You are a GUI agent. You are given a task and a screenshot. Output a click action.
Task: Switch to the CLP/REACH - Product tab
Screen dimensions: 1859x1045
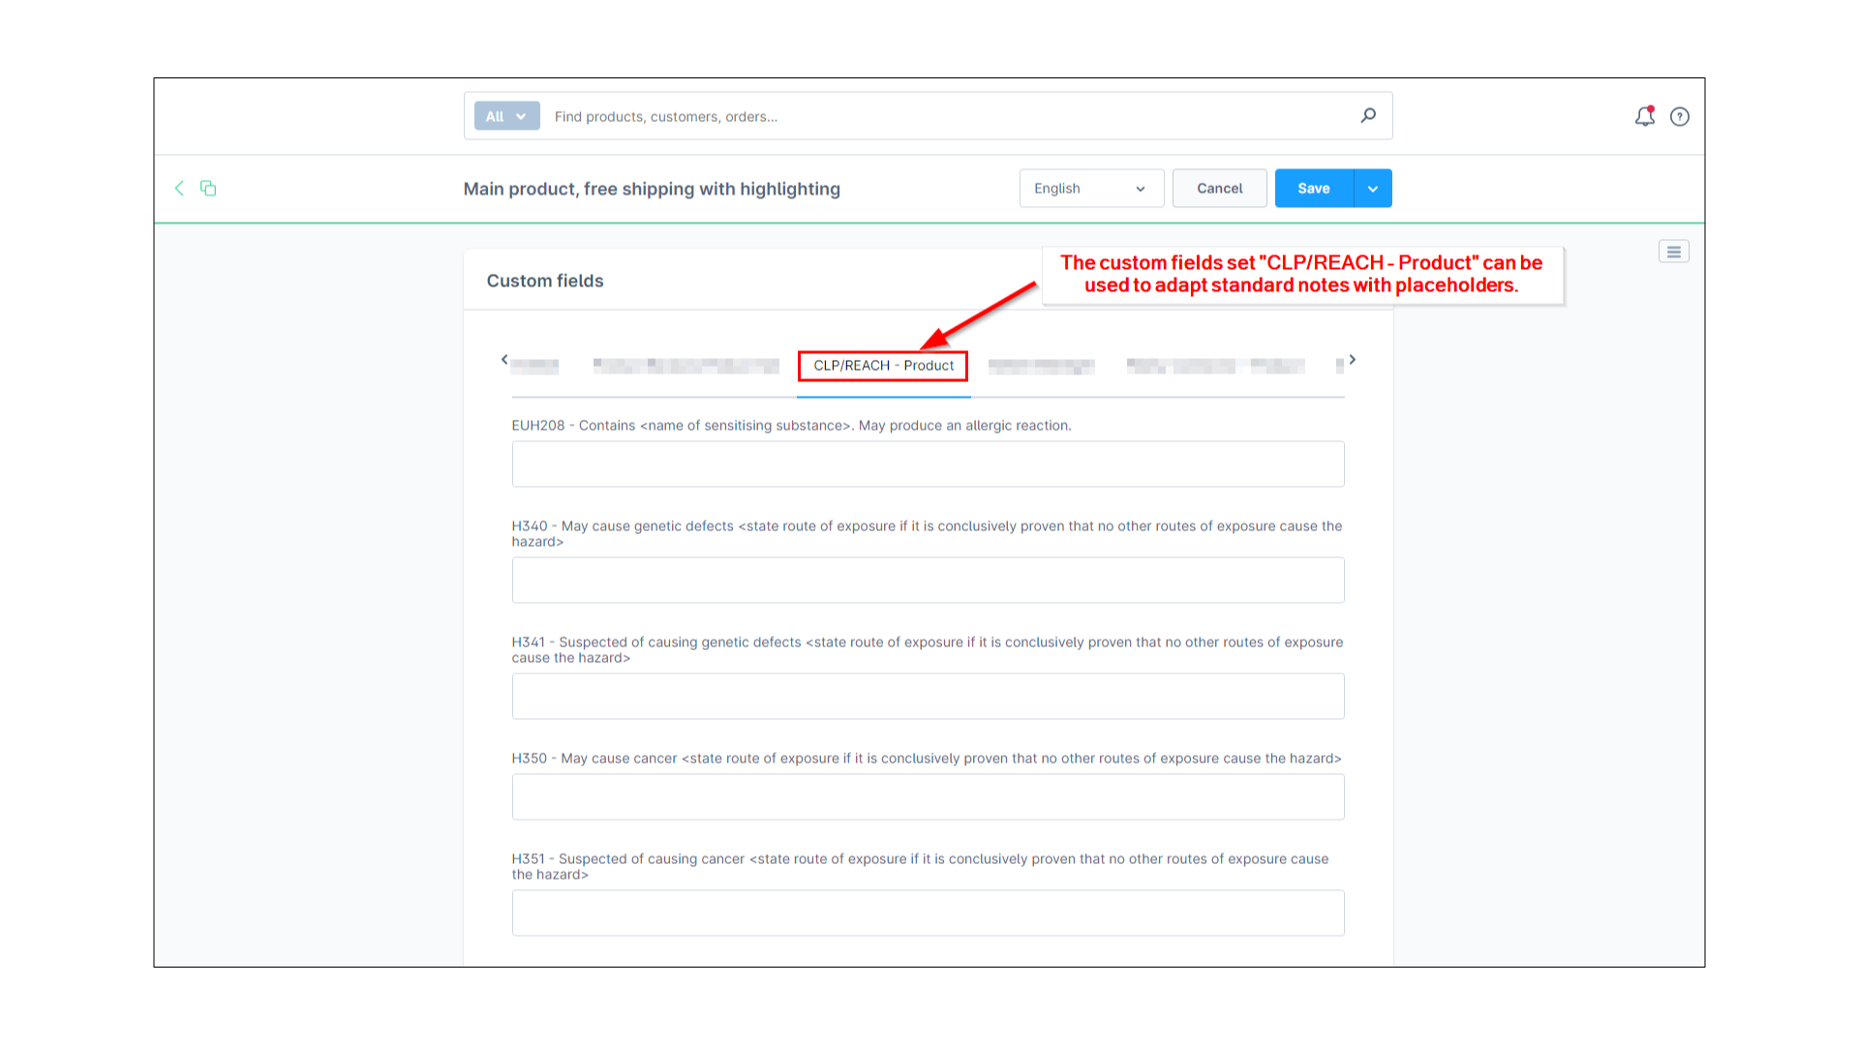(x=884, y=366)
